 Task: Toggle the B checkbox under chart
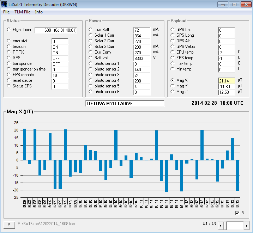(237, 213)
